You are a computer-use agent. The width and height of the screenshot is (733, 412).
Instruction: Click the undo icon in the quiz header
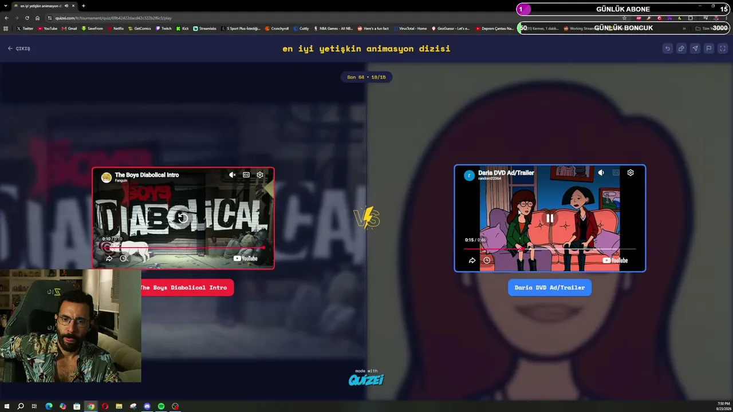click(667, 49)
